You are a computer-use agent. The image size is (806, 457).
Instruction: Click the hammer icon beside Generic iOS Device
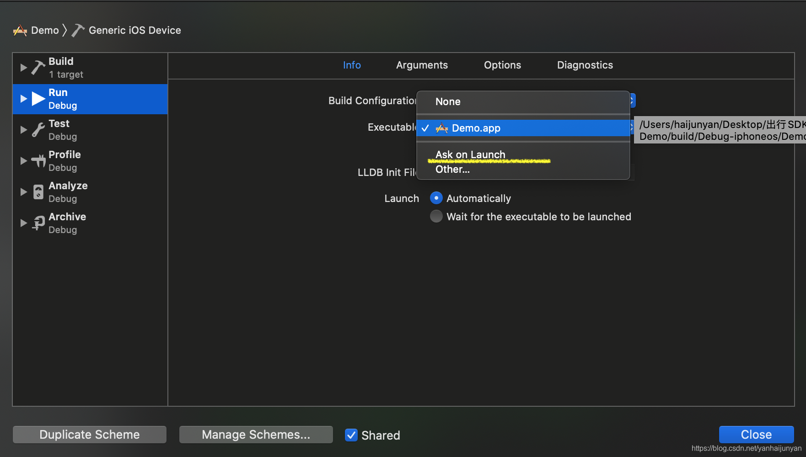coord(78,31)
